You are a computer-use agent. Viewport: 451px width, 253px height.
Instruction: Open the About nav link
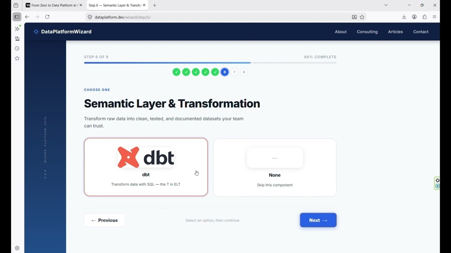pos(341,32)
